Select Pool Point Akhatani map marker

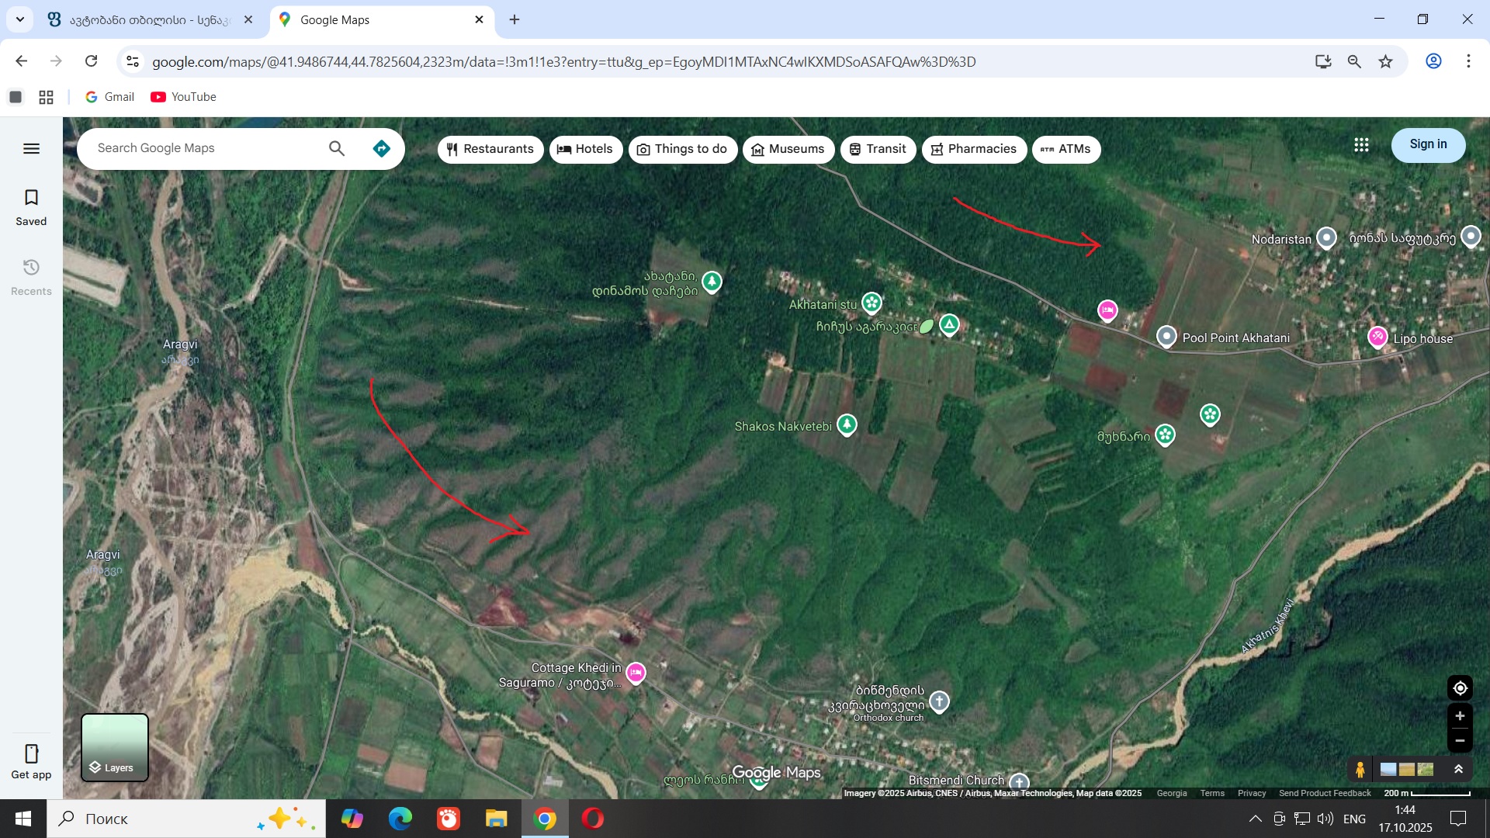point(1166,336)
